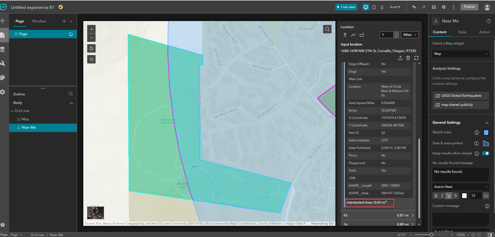Collapse the General Settings section
The width and height of the screenshot is (495, 237).
click(487, 123)
